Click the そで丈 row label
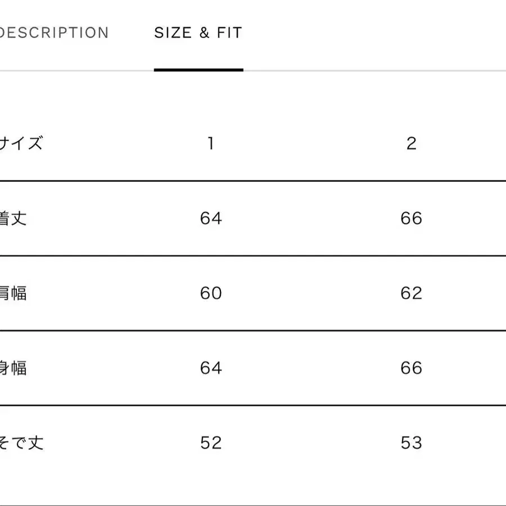 coord(21,442)
